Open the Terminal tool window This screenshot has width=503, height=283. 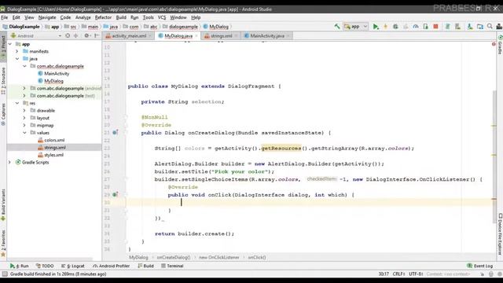point(172,266)
